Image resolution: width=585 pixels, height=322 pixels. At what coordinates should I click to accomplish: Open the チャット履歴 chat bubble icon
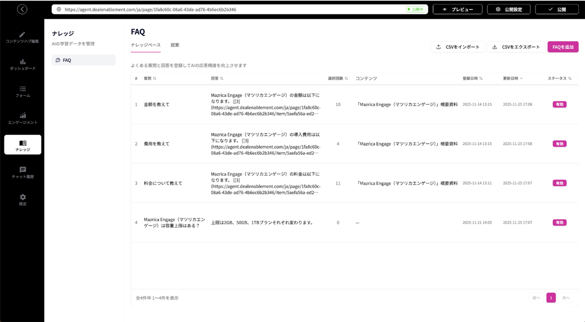pyautogui.click(x=22, y=170)
